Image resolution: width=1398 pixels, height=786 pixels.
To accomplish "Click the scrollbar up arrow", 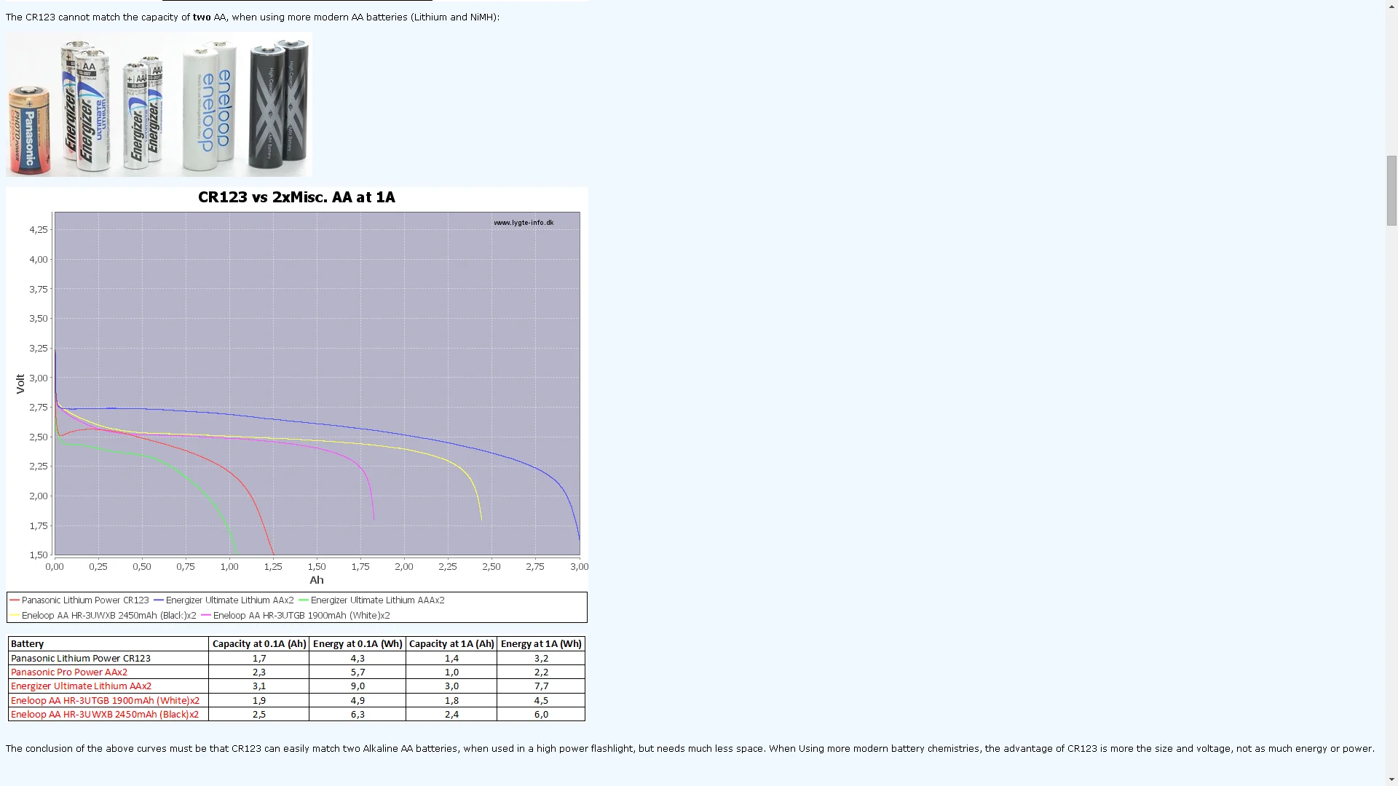I will click(1391, 6).
